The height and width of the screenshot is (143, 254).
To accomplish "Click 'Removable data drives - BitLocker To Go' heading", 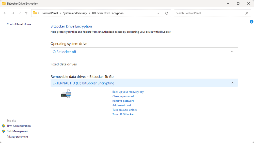I will click(82, 77).
